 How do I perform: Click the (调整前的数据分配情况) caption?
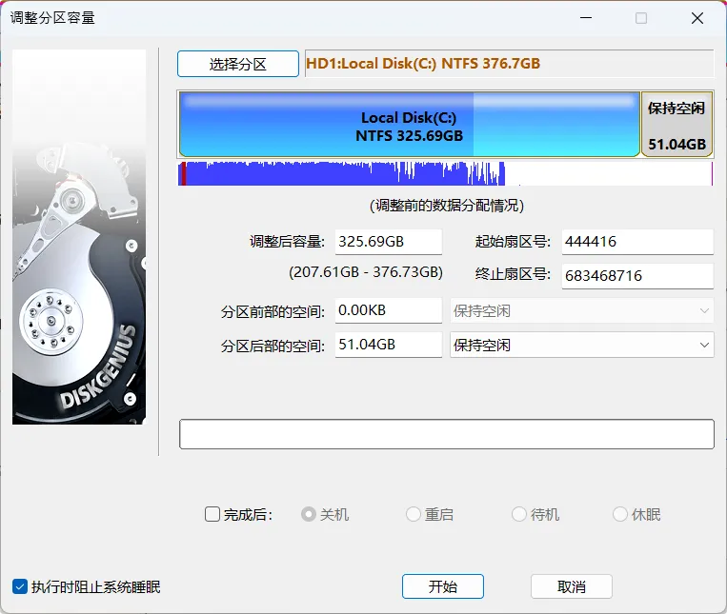click(447, 205)
